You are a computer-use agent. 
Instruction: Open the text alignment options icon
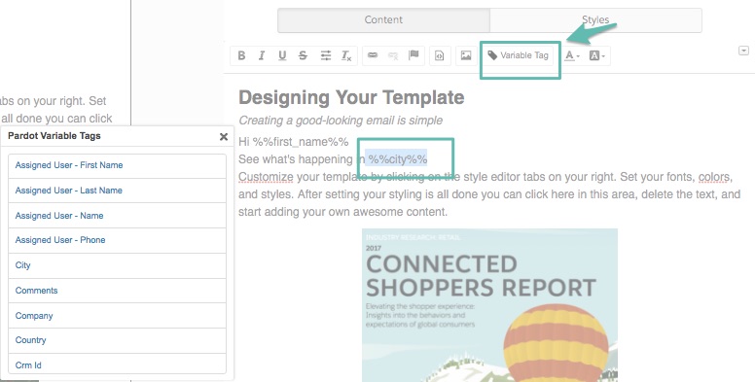pyautogui.click(x=326, y=55)
